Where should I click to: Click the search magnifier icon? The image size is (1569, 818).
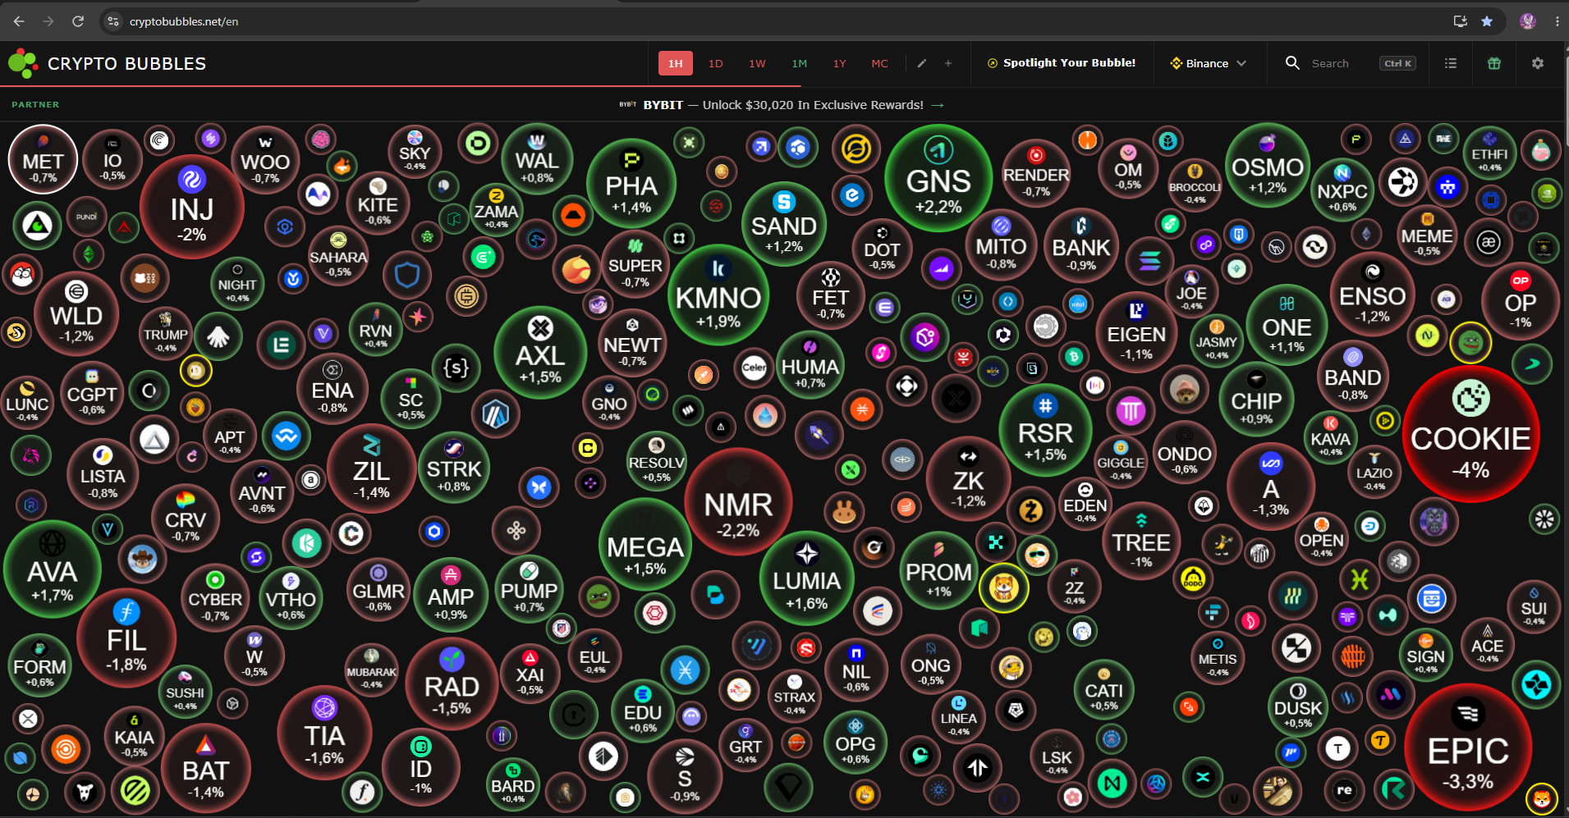coord(1292,63)
